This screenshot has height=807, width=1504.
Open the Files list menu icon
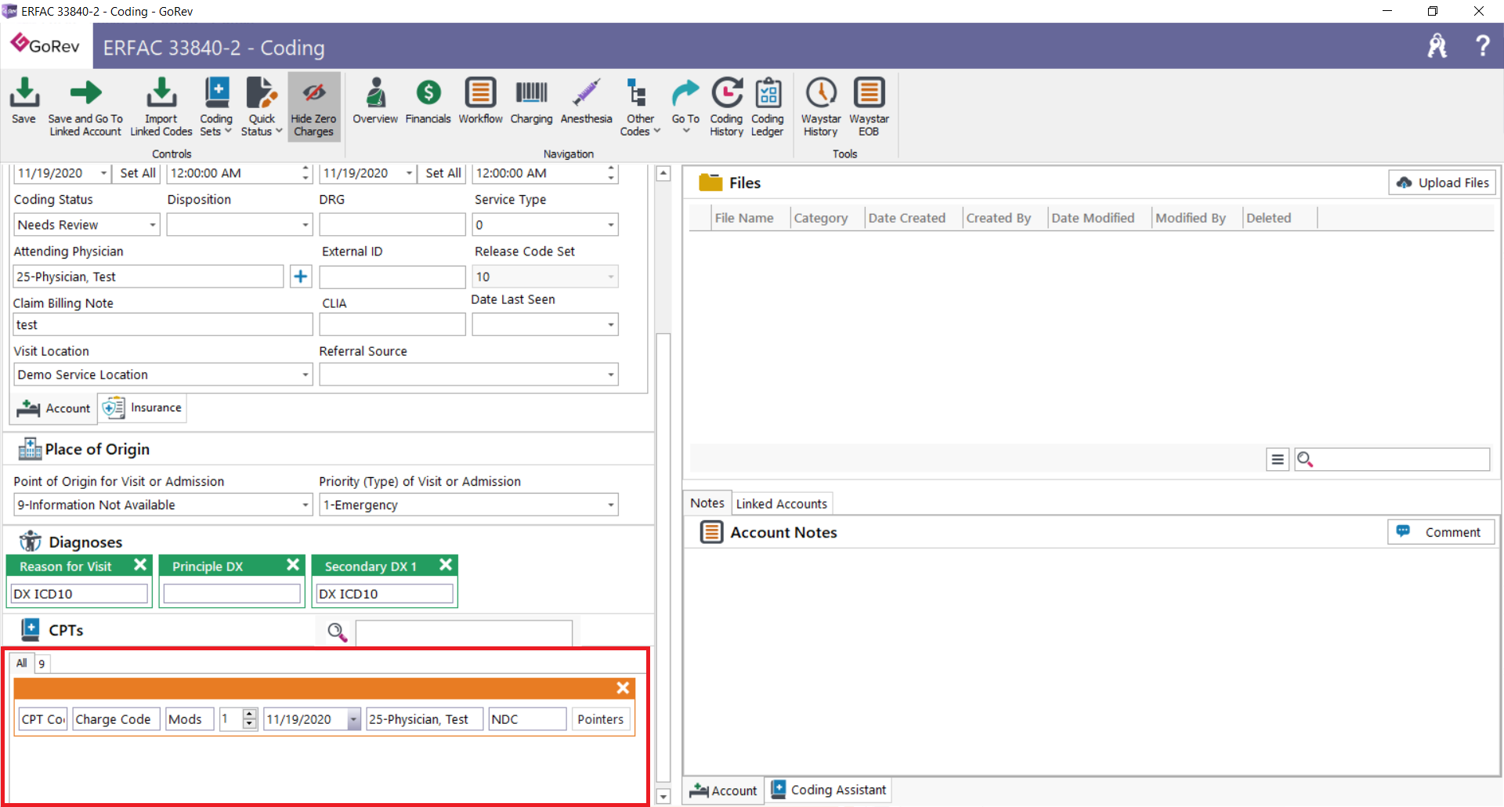(1278, 460)
